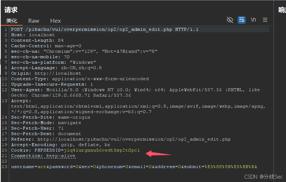Click the Connection: keep-alive line
Viewport: 286px width, 182px height.
click(x=43, y=156)
